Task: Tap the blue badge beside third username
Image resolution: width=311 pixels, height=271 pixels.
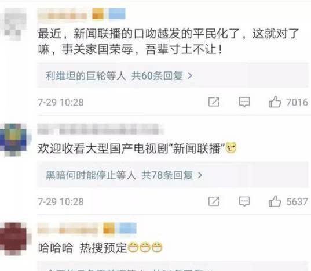Action: (128, 228)
